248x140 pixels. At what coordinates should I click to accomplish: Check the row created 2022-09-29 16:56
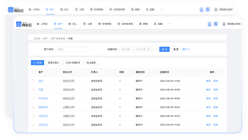click(x=34, y=98)
